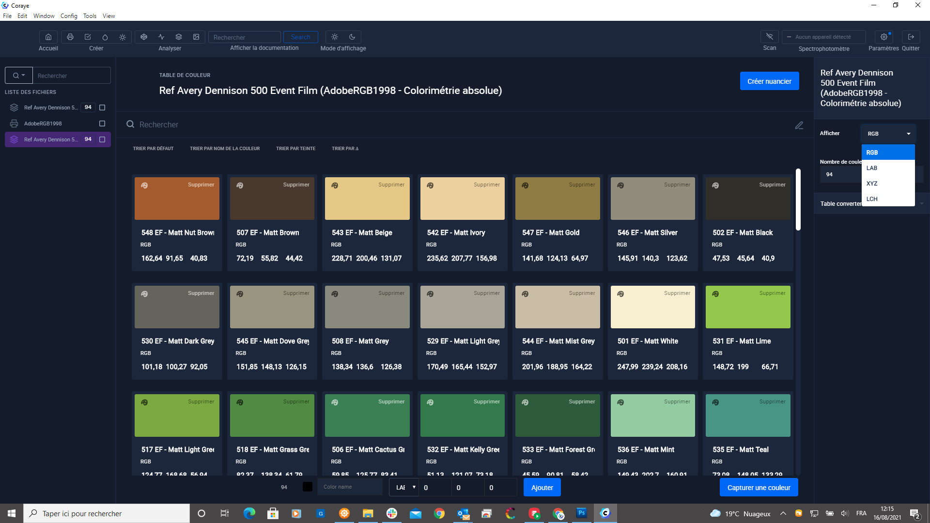Click the Search button in the toolbar
930x523 pixels.
click(300, 37)
